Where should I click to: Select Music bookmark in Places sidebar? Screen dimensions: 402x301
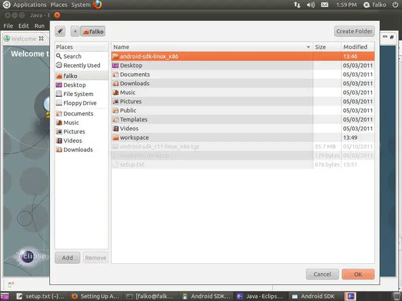pos(81,122)
